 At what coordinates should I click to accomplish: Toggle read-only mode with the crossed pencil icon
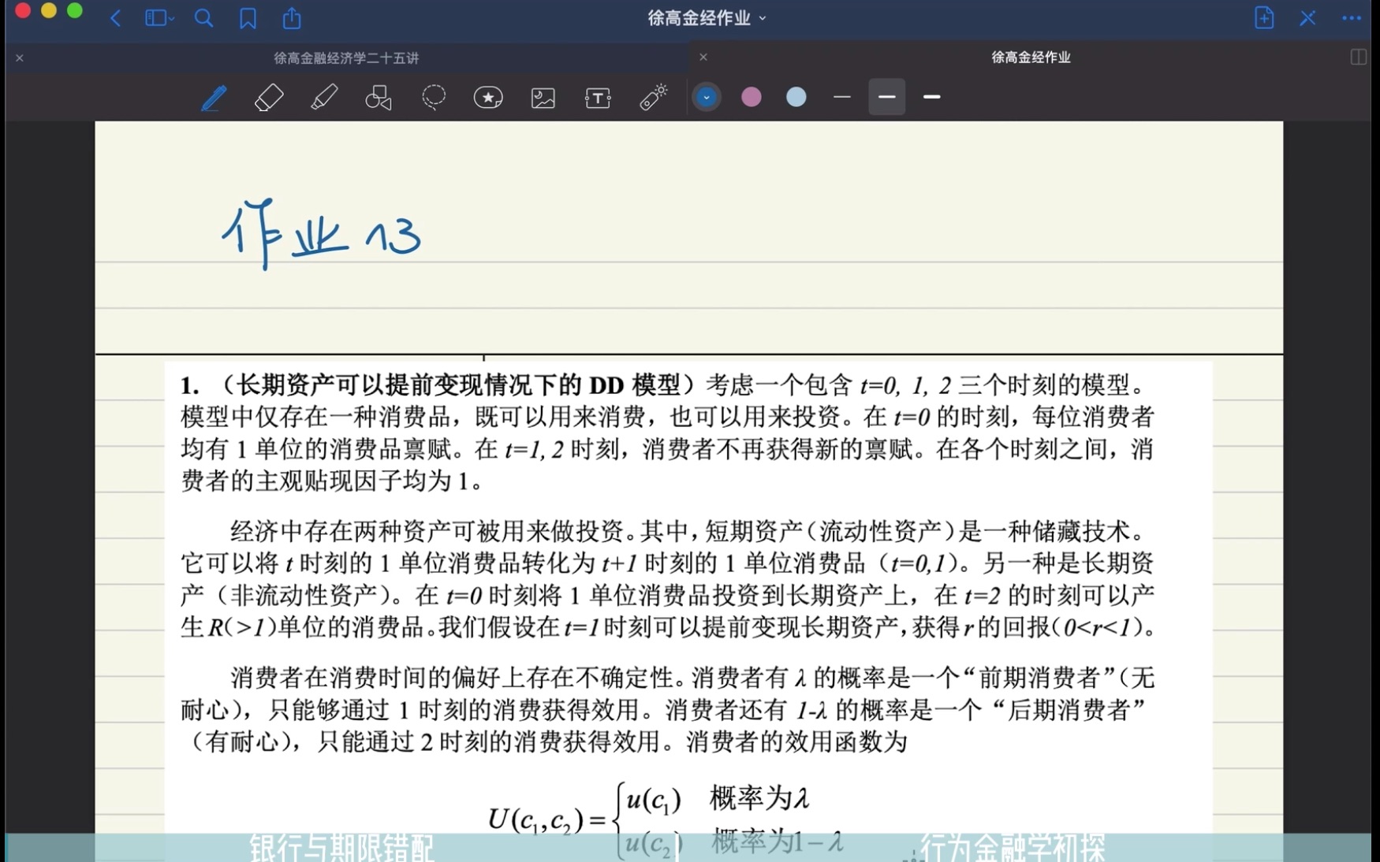tap(1307, 18)
